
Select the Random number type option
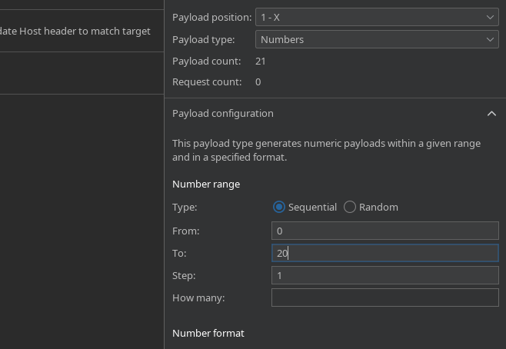tap(350, 207)
